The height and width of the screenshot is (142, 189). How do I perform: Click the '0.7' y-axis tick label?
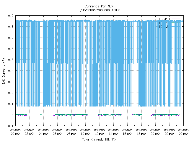[11, 38]
